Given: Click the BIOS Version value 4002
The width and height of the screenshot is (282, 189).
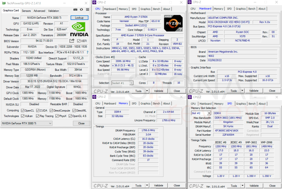Looking at the screenshot, I should (242, 56).
